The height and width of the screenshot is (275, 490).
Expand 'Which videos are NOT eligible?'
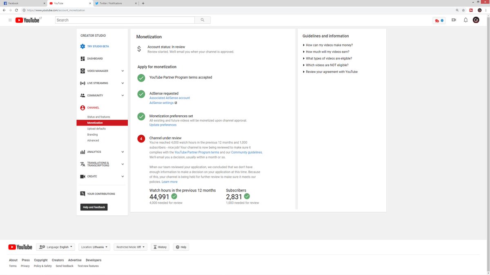tap(327, 65)
